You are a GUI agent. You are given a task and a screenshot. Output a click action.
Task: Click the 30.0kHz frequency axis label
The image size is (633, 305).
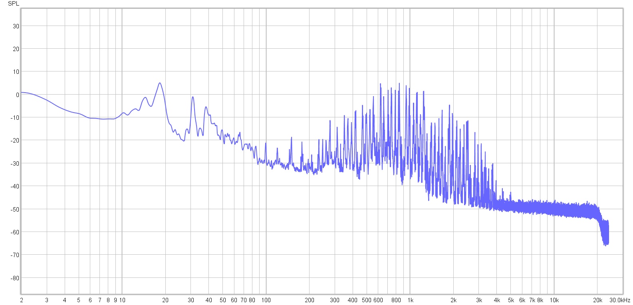click(619, 300)
